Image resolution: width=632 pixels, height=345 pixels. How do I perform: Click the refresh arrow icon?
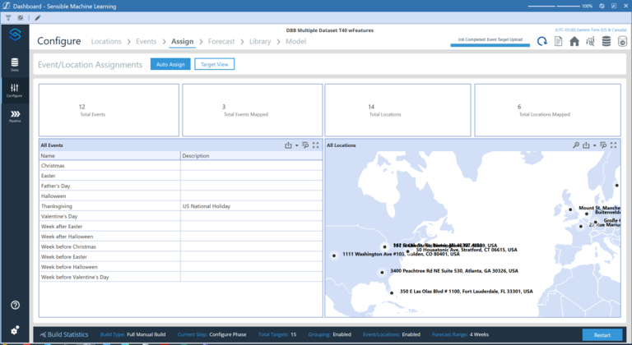coord(542,41)
